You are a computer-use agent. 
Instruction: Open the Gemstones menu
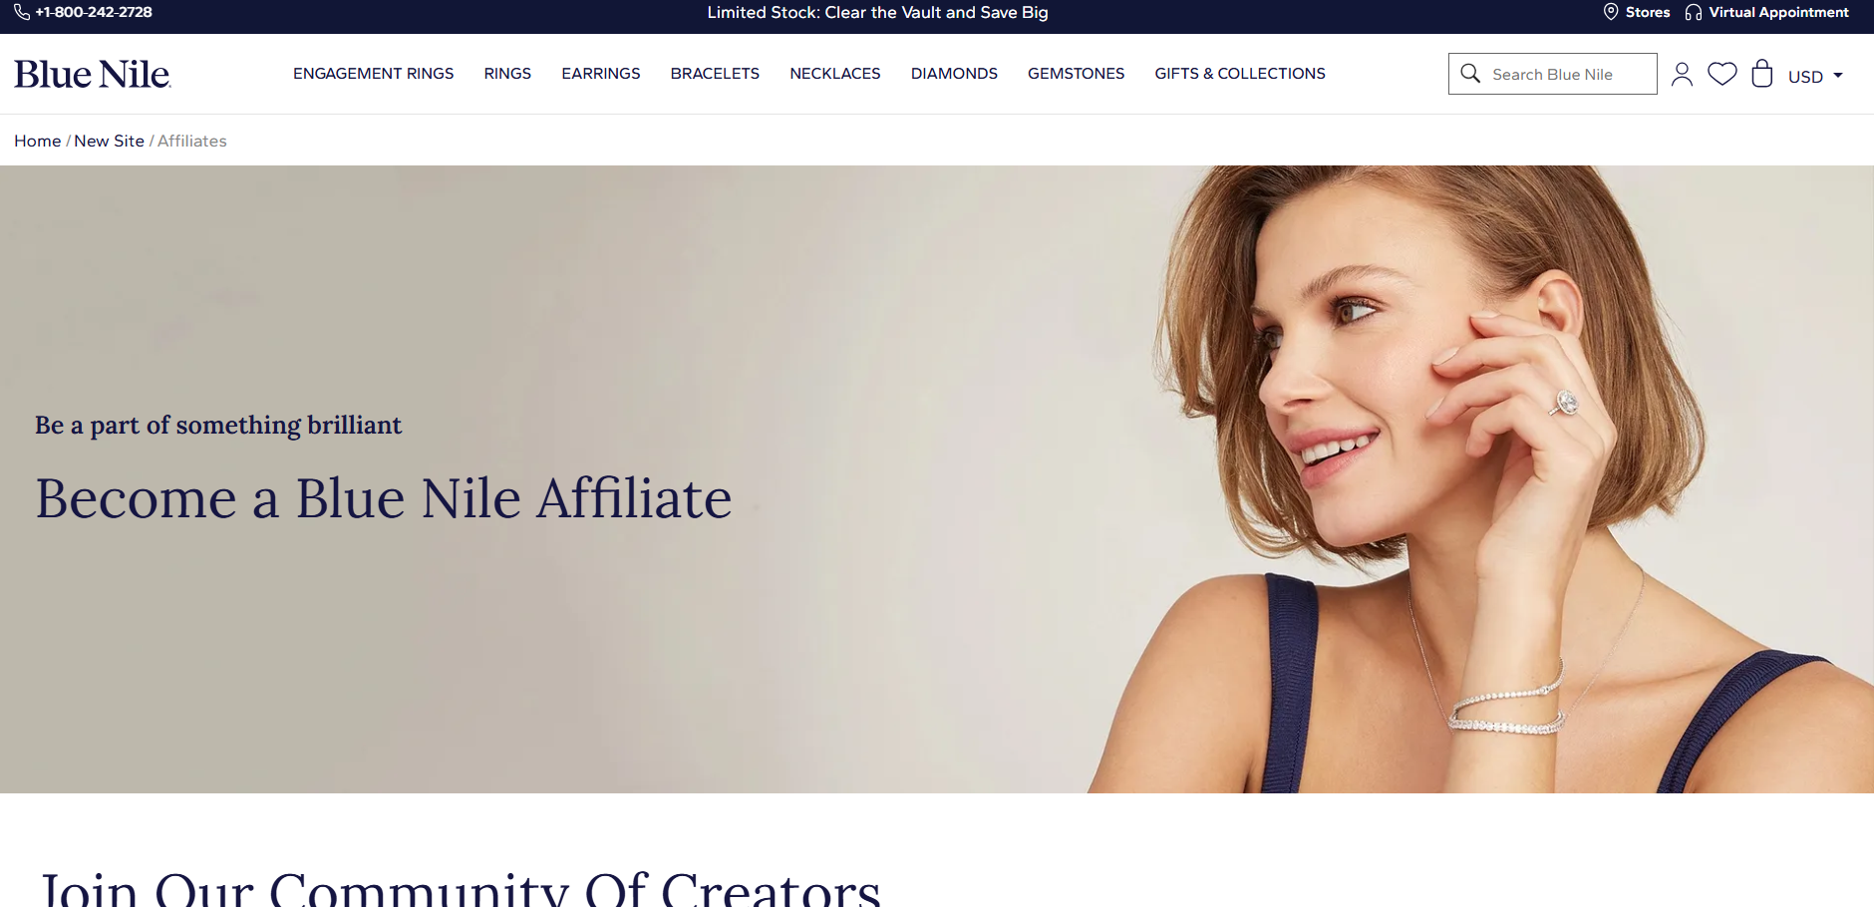click(1076, 74)
